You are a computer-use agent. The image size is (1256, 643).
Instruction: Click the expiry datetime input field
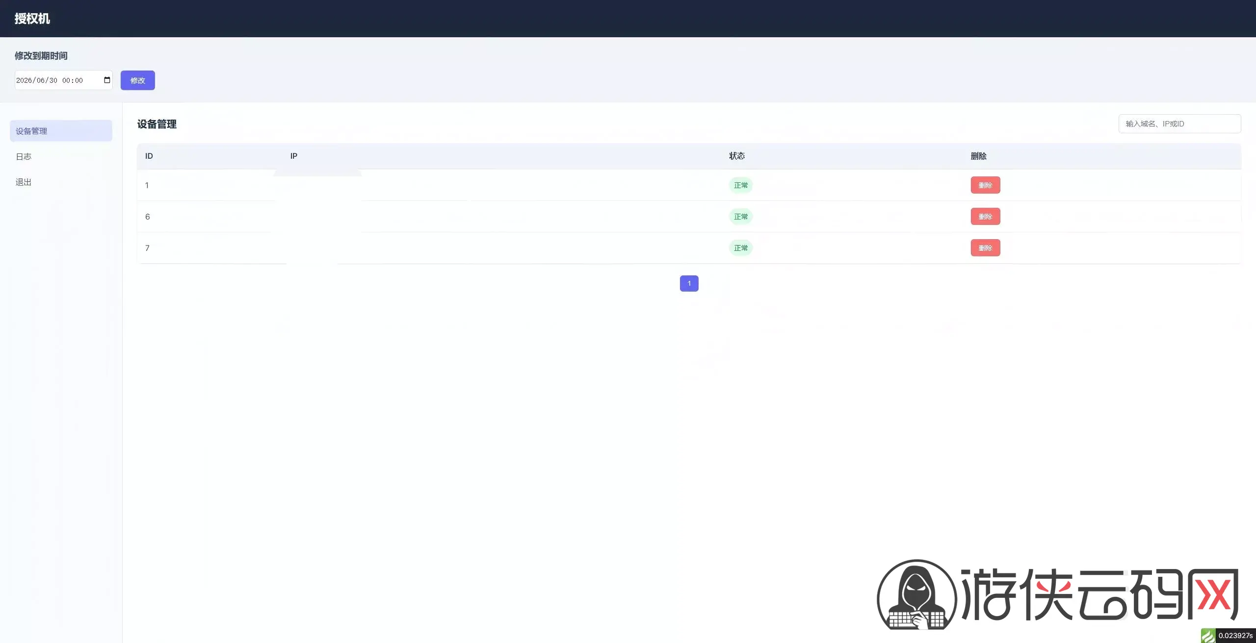pos(64,80)
